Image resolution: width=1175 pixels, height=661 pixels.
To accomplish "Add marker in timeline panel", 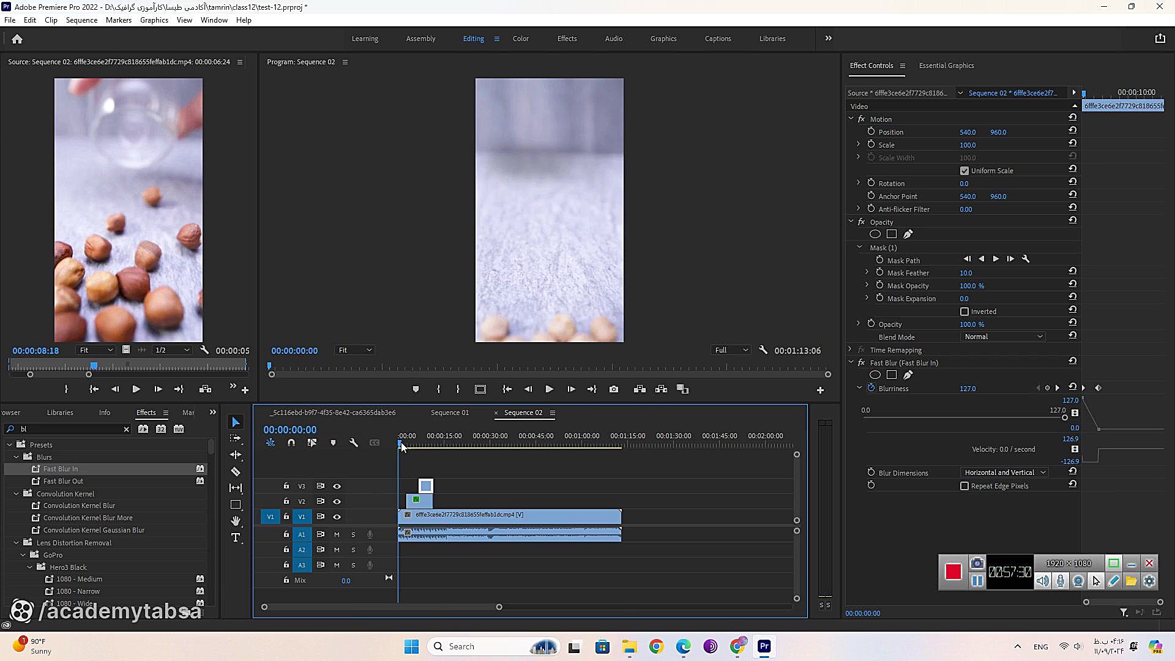I will click(333, 443).
